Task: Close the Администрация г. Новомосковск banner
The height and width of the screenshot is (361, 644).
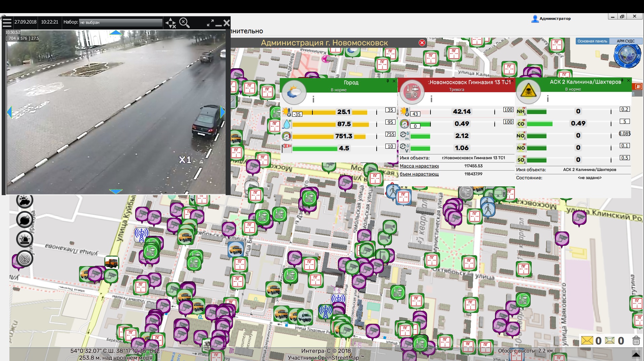Action: click(422, 43)
